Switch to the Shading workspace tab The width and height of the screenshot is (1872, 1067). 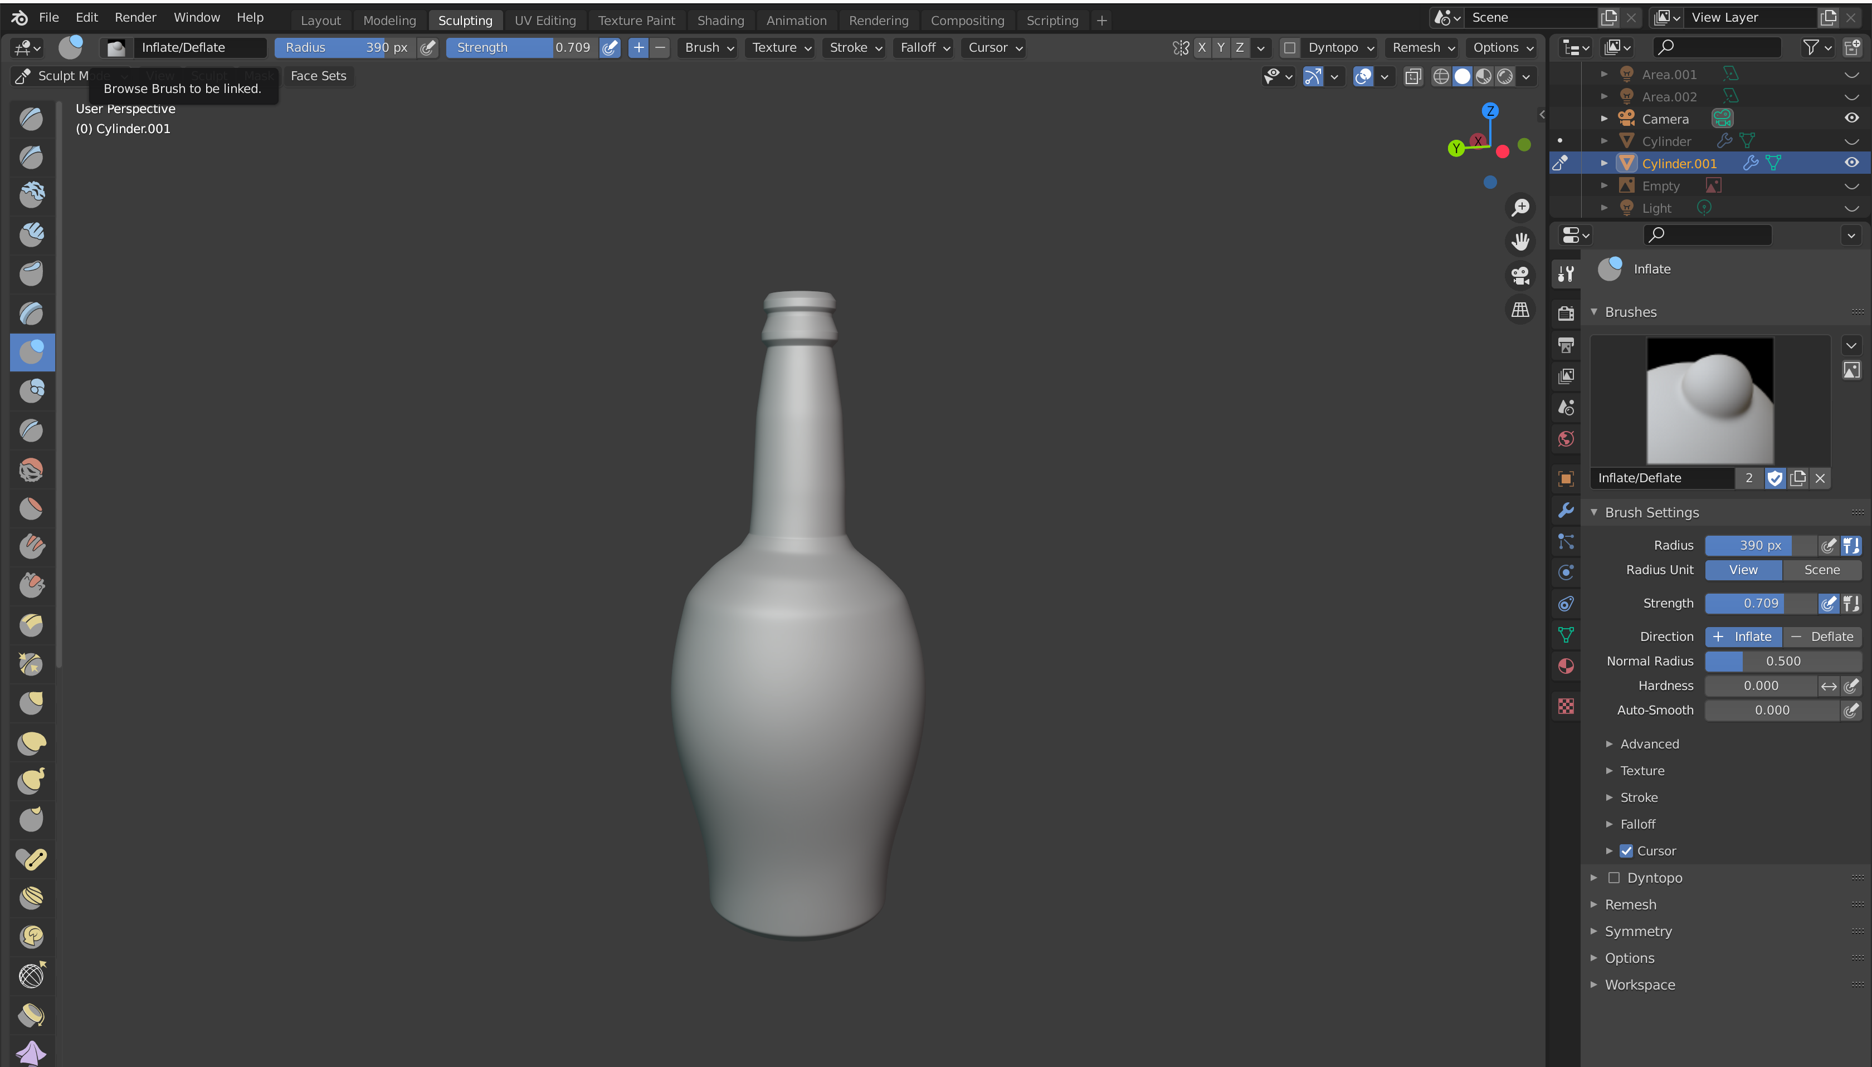point(720,21)
